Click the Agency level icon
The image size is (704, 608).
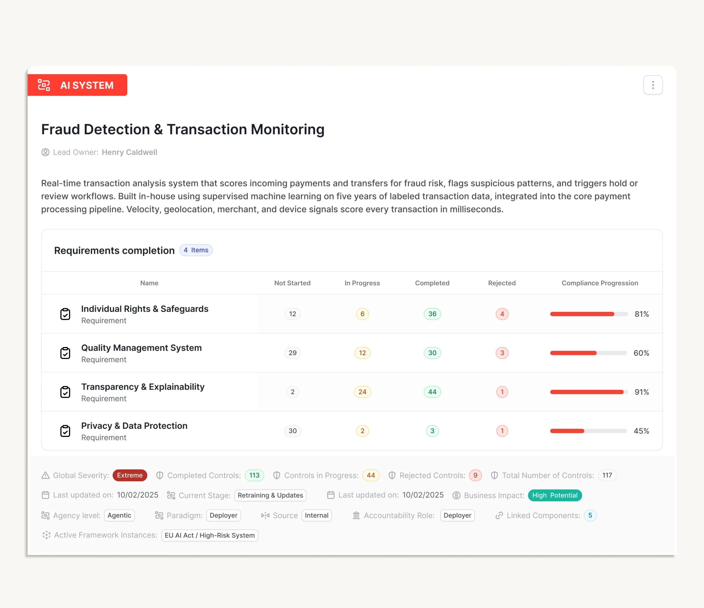(46, 515)
